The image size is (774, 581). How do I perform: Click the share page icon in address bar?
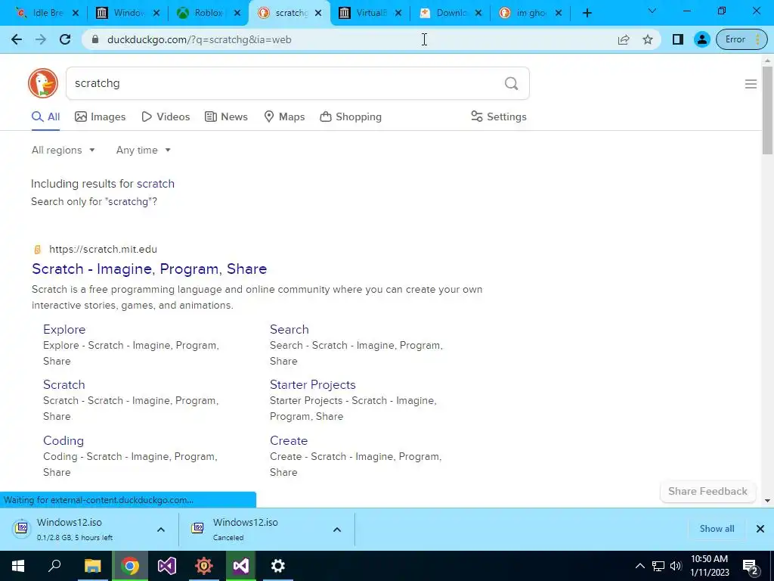pos(624,39)
